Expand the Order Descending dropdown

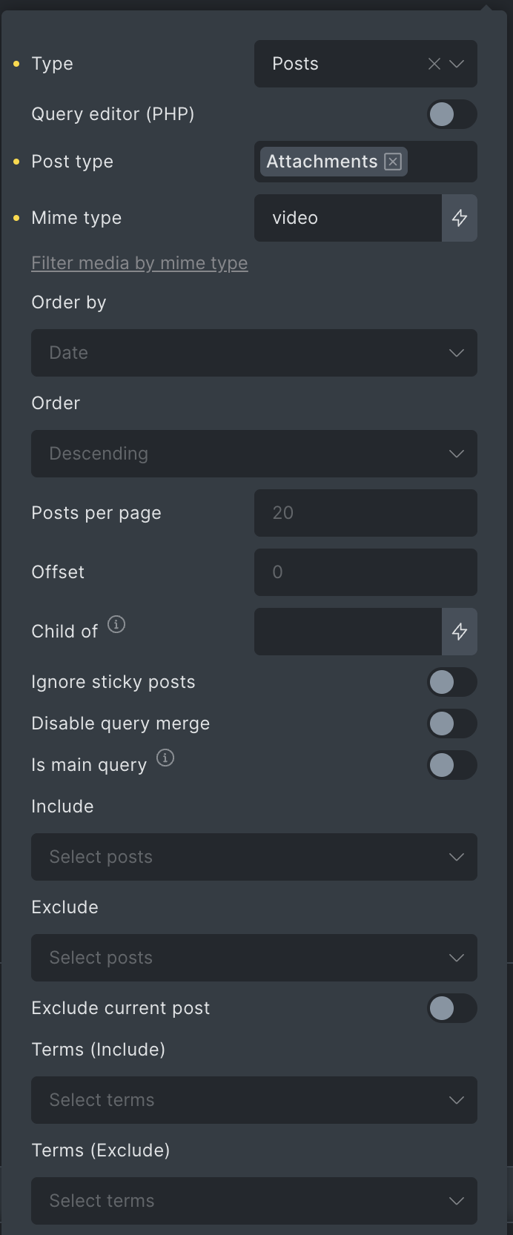coord(254,454)
